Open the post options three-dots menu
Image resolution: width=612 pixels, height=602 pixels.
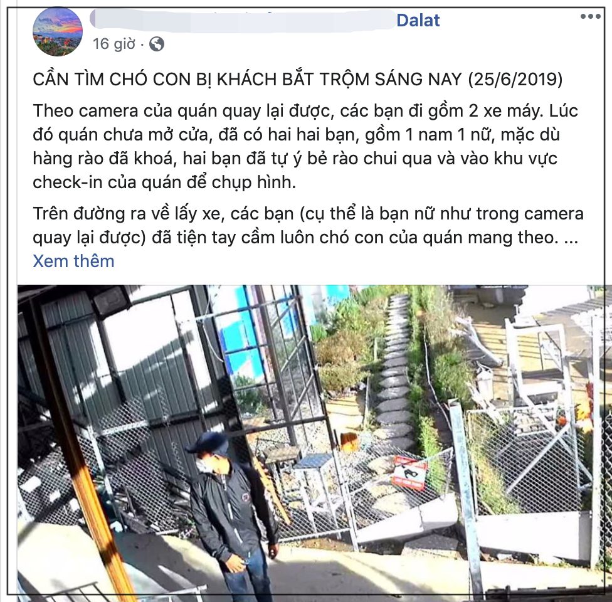[590, 16]
